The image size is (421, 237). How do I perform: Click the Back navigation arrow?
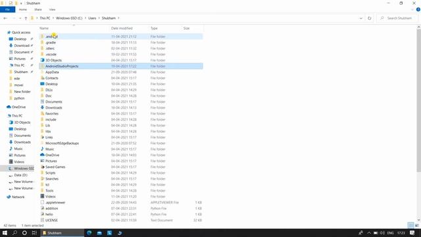(x=5, y=18)
